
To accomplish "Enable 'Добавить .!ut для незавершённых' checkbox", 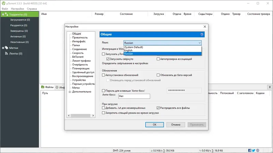I will point(103,108).
